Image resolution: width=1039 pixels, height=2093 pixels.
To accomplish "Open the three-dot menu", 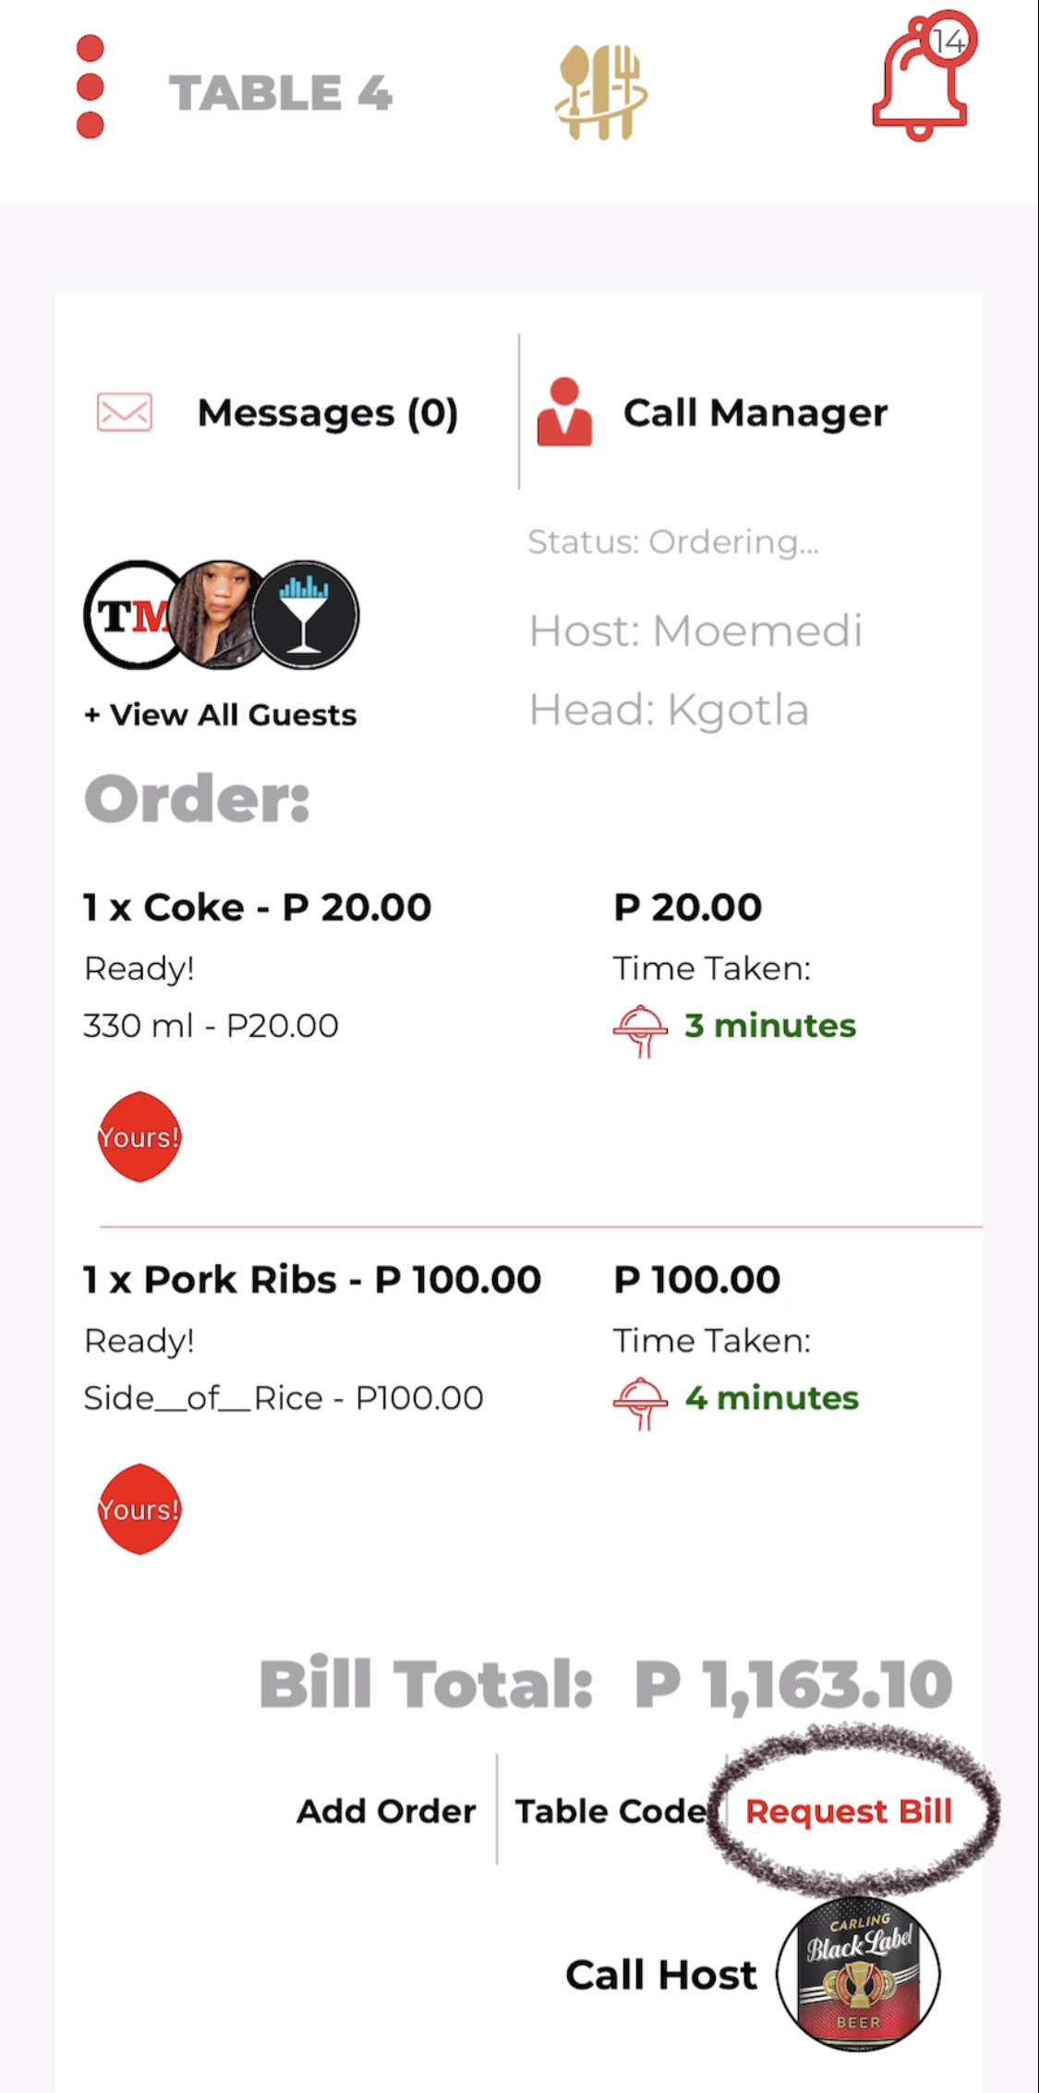I will click(x=90, y=87).
